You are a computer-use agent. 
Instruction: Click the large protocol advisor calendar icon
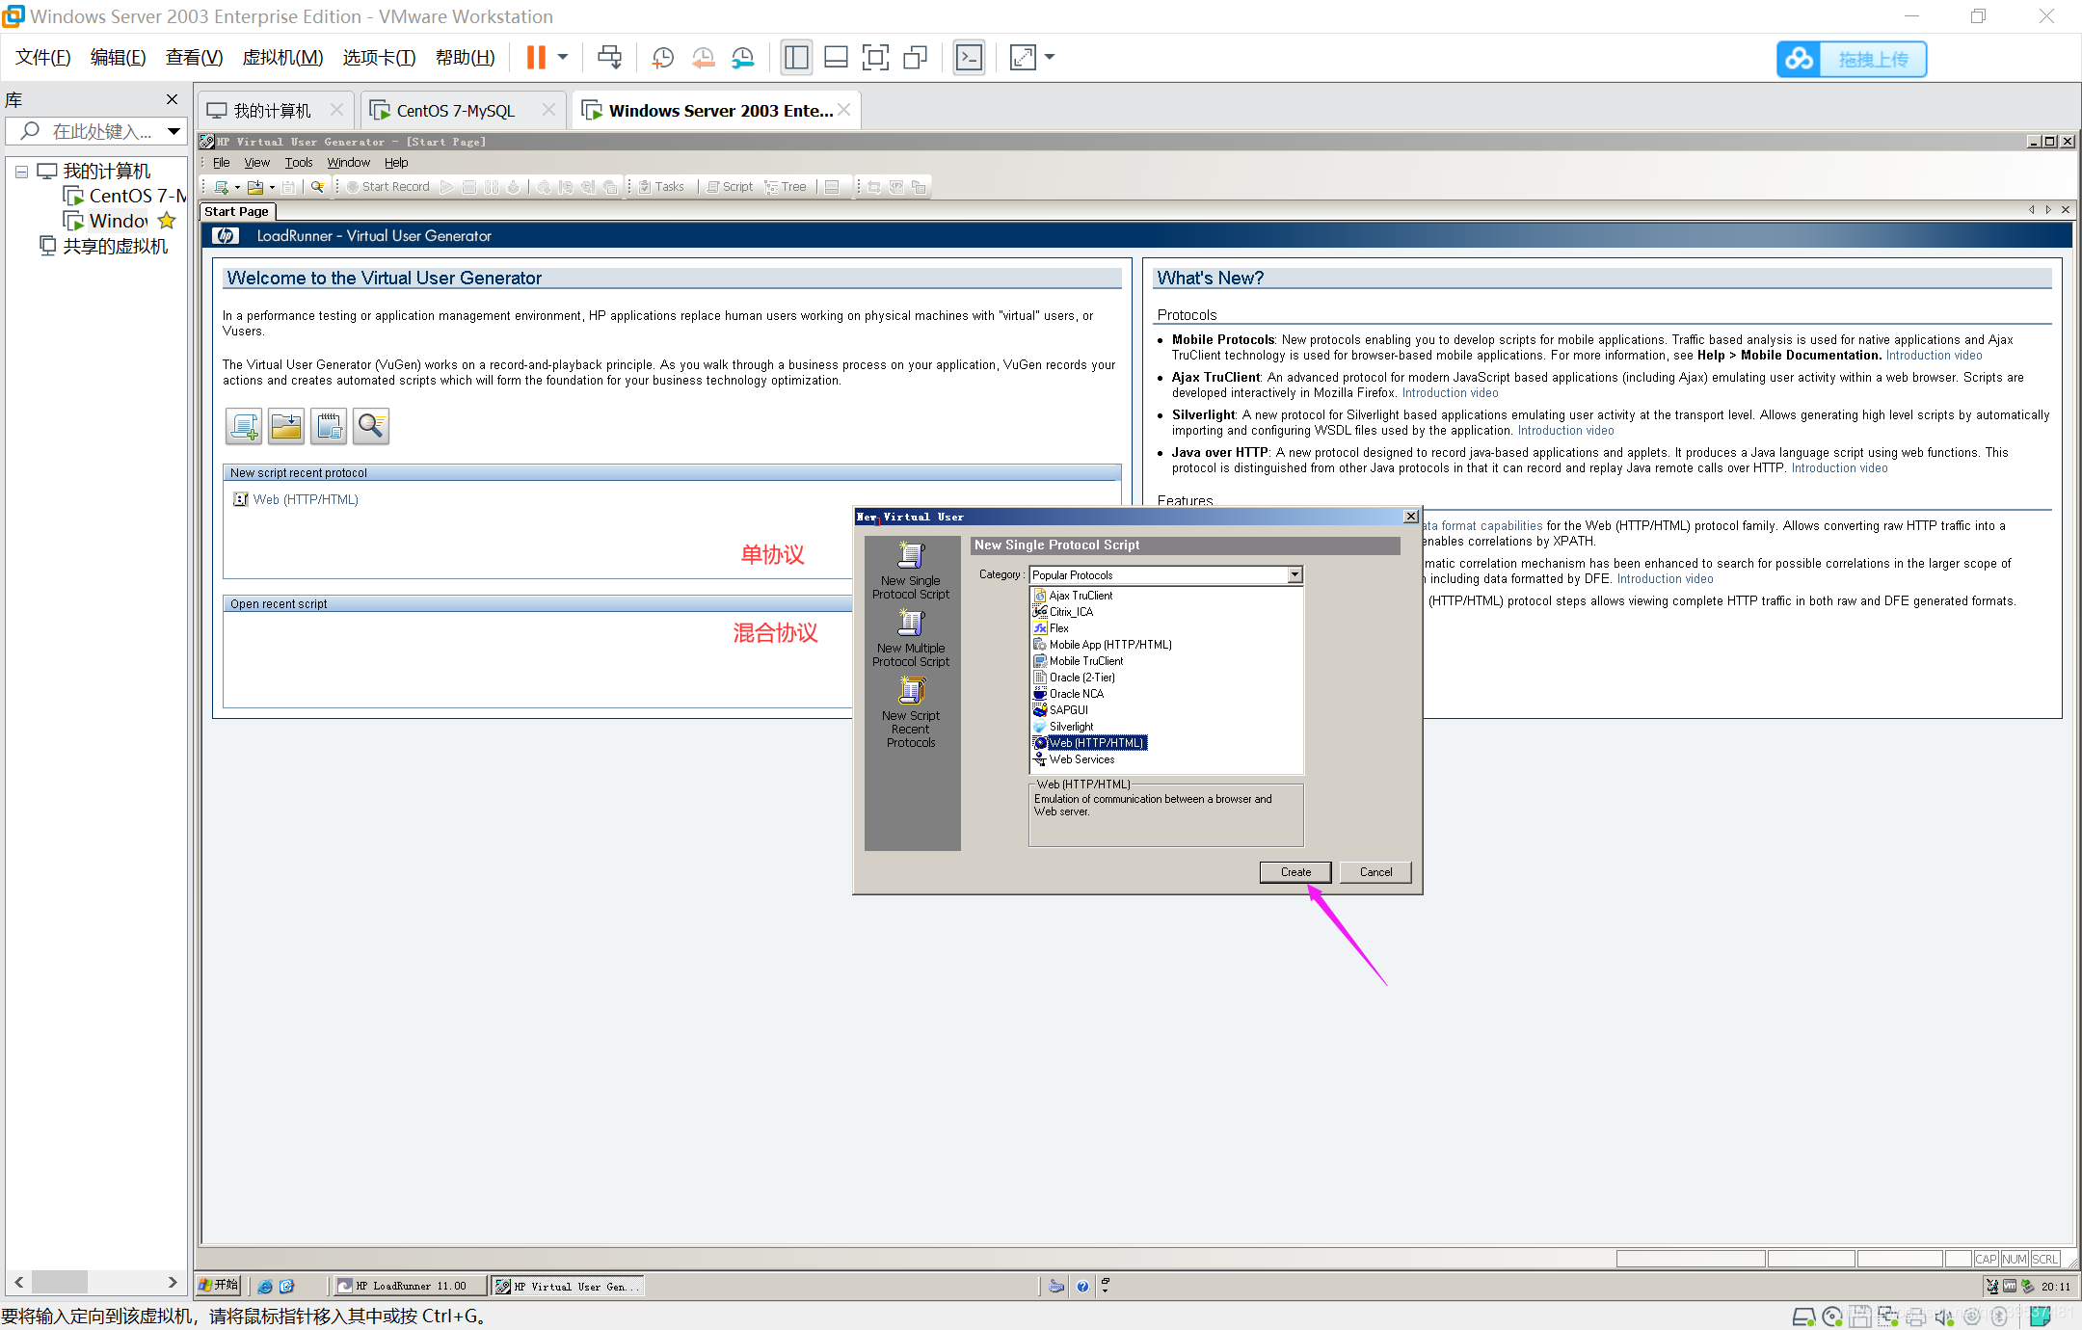[x=329, y=426]
